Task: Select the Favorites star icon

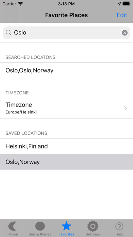Action: [x=66, y=226]
